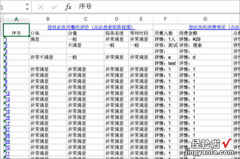
Task: Open row link number 13
Action: 7,99
